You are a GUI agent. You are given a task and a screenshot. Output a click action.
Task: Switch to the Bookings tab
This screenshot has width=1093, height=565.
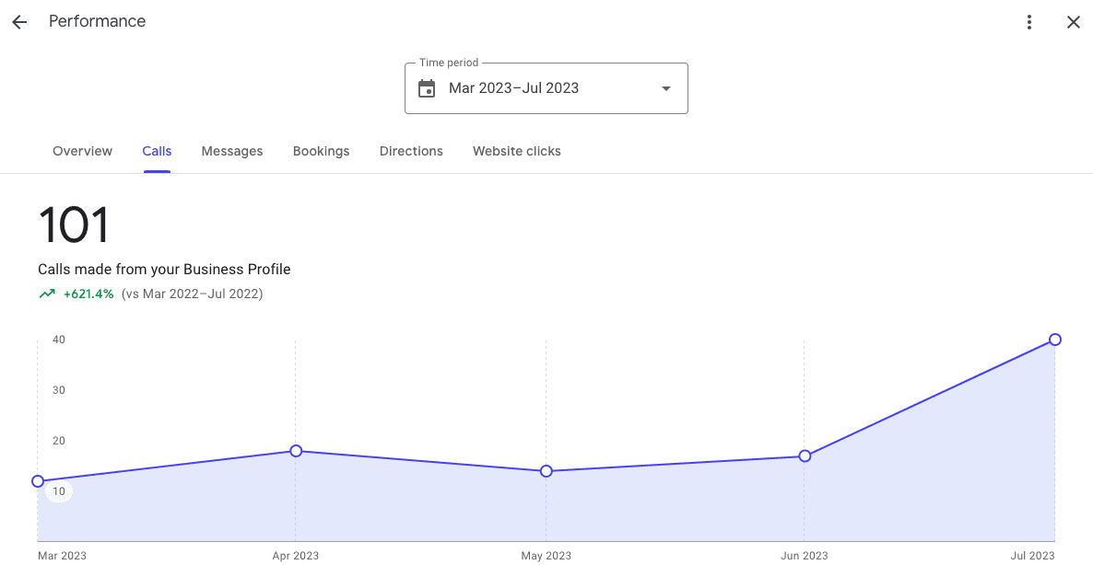(322, 151)
